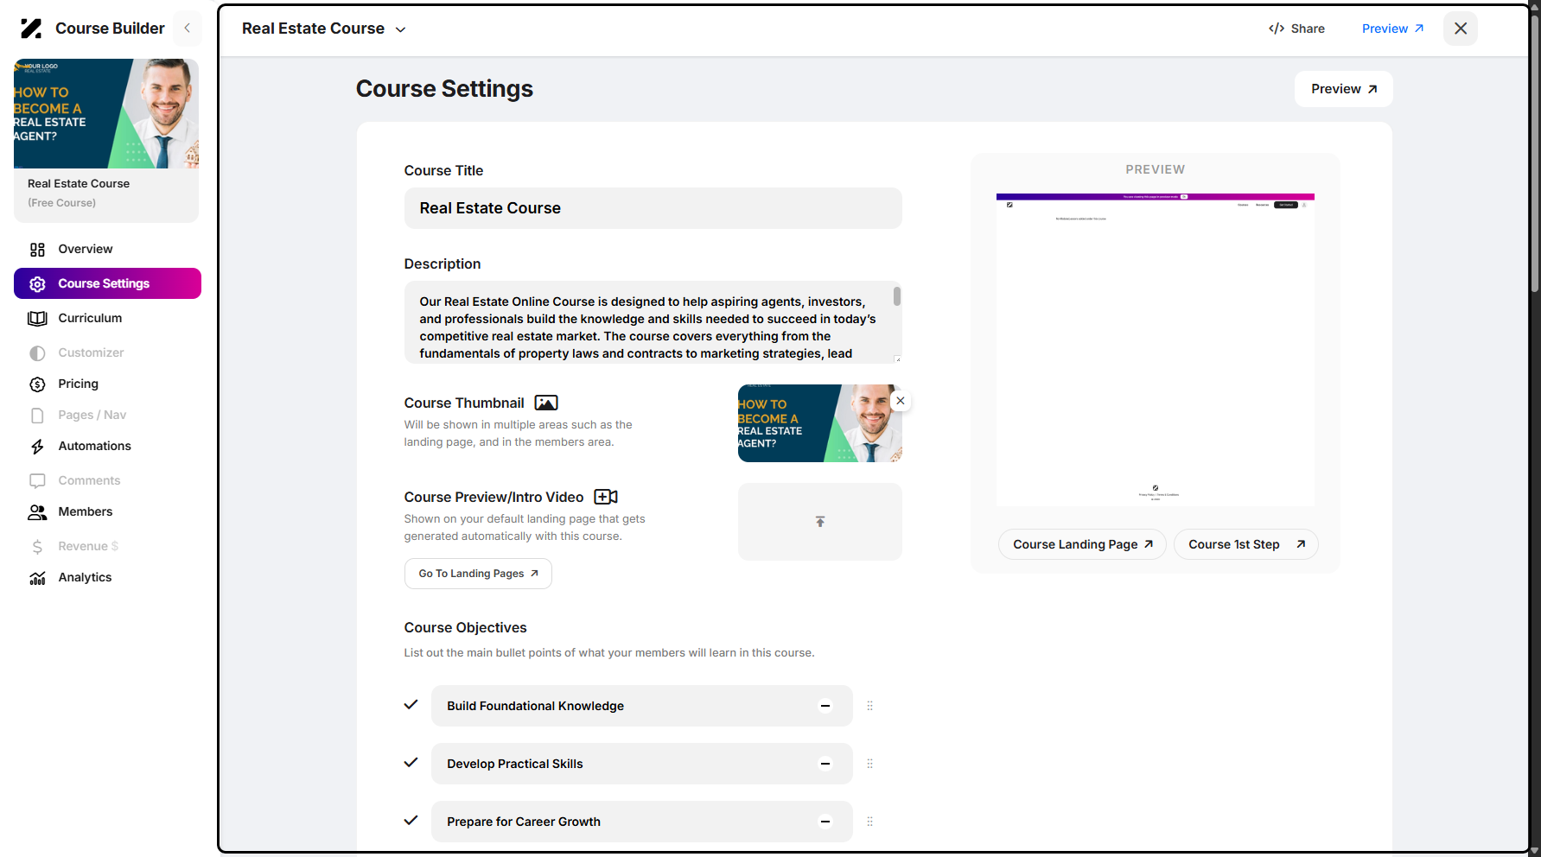The image size is (1541, 857).
Task: Select Course Settings in sidebar
Action: point(107,283)
